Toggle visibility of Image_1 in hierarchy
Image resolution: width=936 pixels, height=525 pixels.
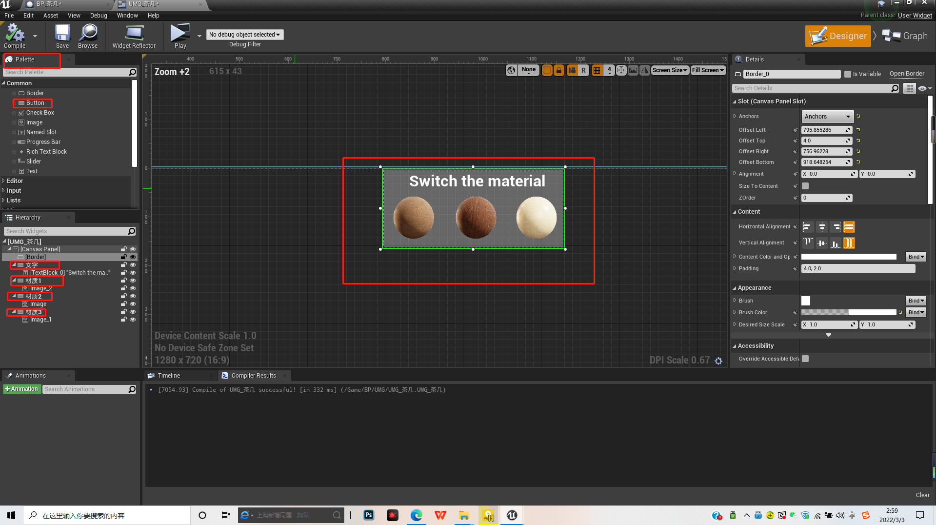pyautogui.click(x=133, y=320)
